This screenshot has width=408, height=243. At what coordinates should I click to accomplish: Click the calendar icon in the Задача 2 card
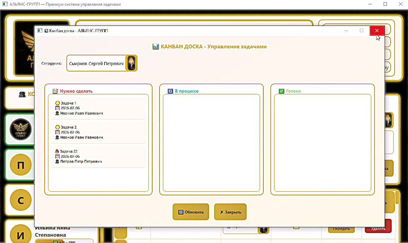[57, 132]
